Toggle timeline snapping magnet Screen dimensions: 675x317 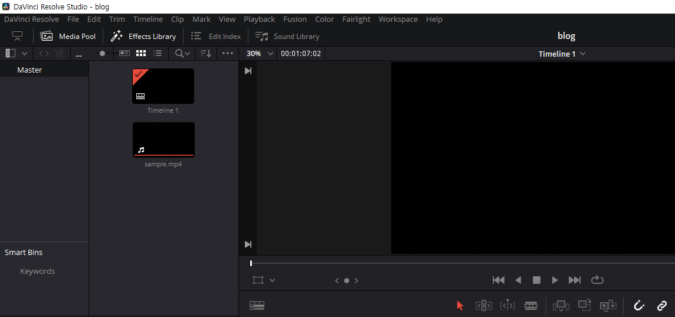639,306
